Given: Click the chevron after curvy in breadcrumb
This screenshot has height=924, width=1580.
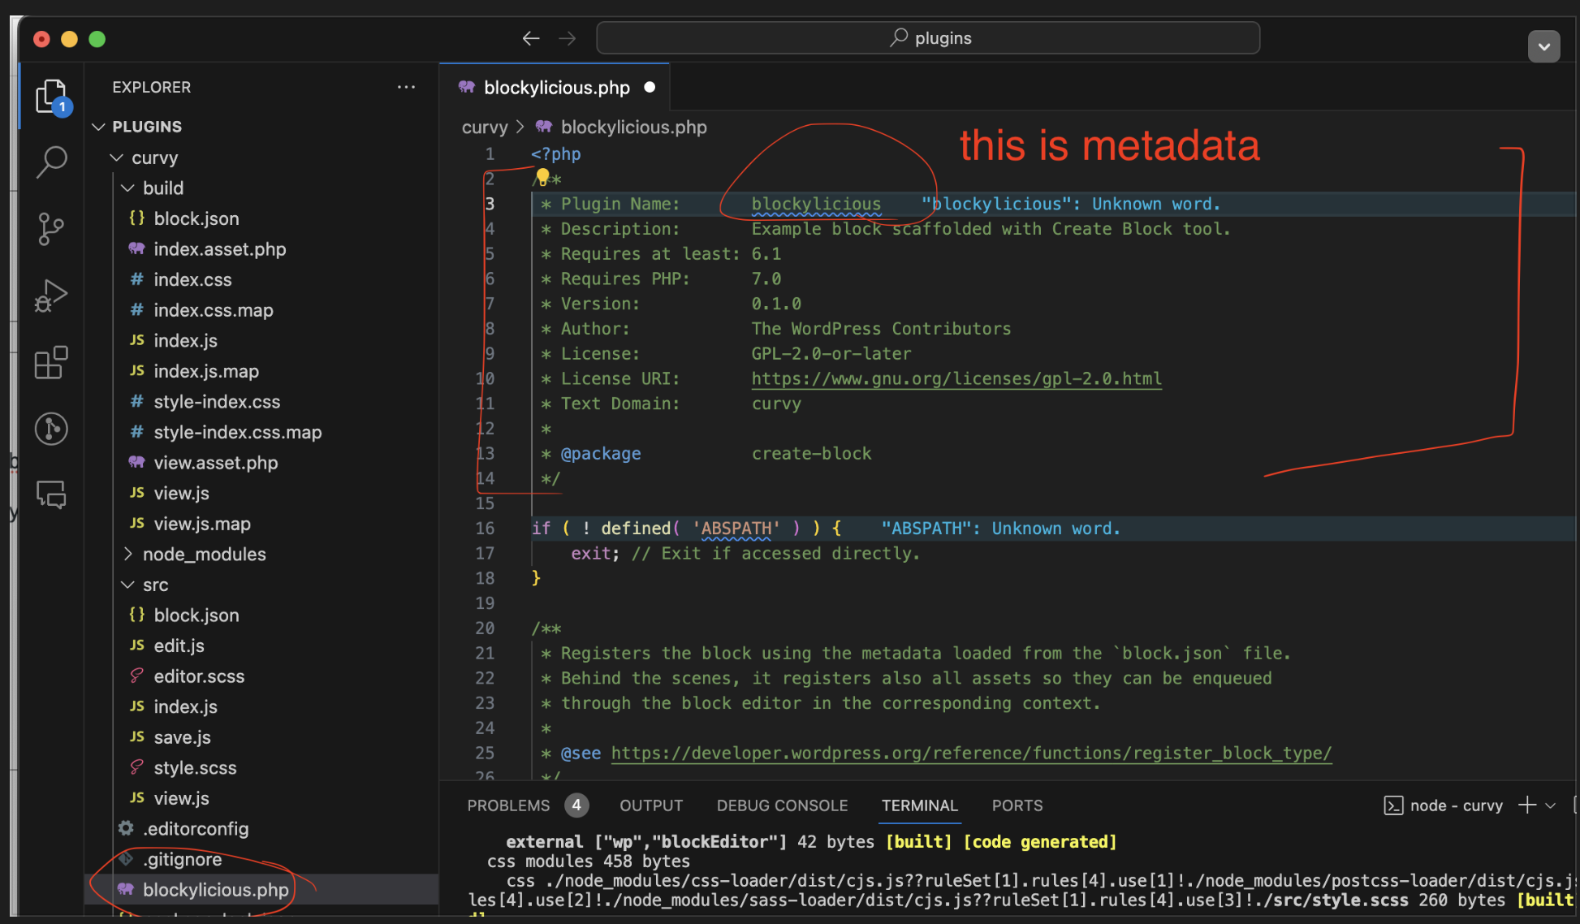Looking at the screenshot, I should (x=520, y=127).
